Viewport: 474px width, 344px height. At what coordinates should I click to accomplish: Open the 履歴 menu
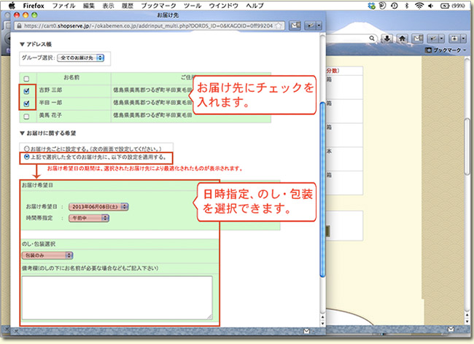(126, 5)
